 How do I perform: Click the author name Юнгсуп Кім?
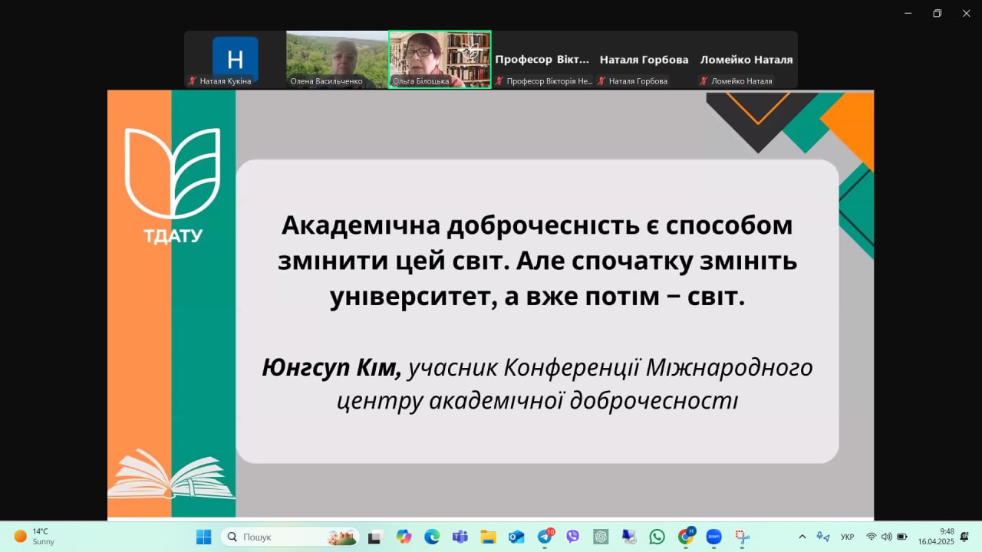[x=331, y=369]
